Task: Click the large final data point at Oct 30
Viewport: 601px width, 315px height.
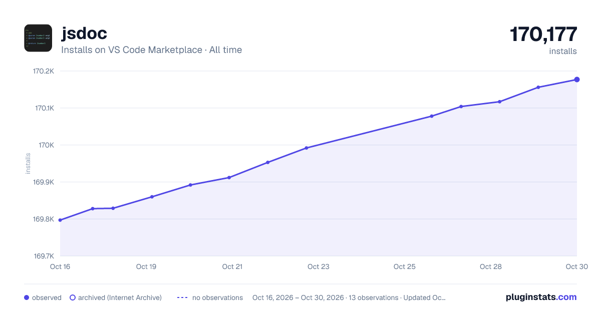Action: (x=577, y=79)
